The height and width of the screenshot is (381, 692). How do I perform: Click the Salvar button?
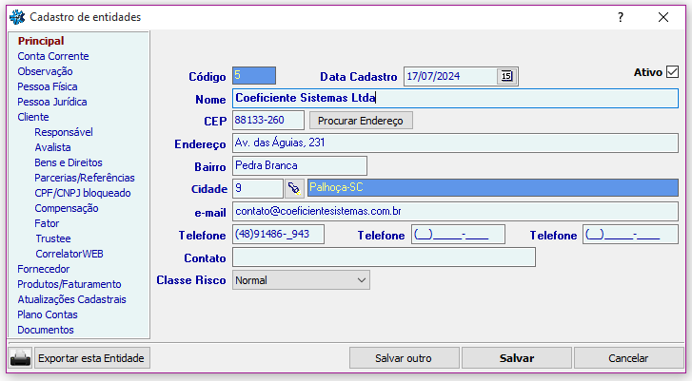click(516, 358)
